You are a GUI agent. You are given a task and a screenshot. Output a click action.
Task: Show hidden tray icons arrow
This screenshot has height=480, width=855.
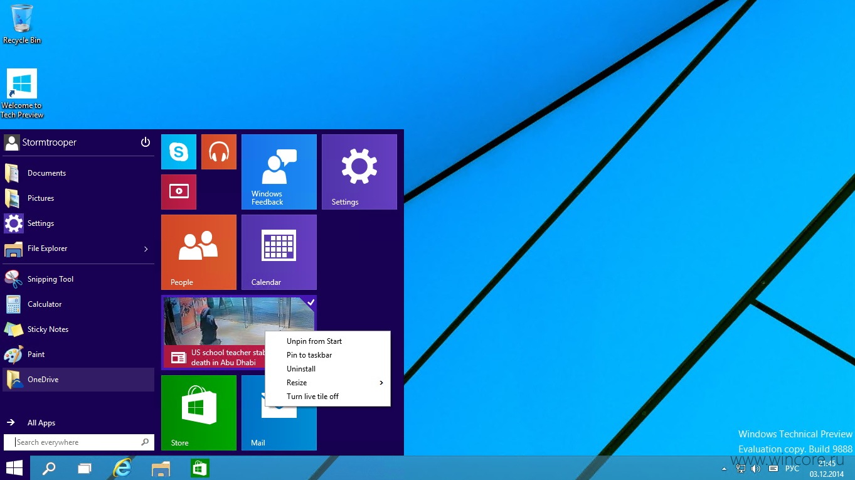click(x=725, y=469)
